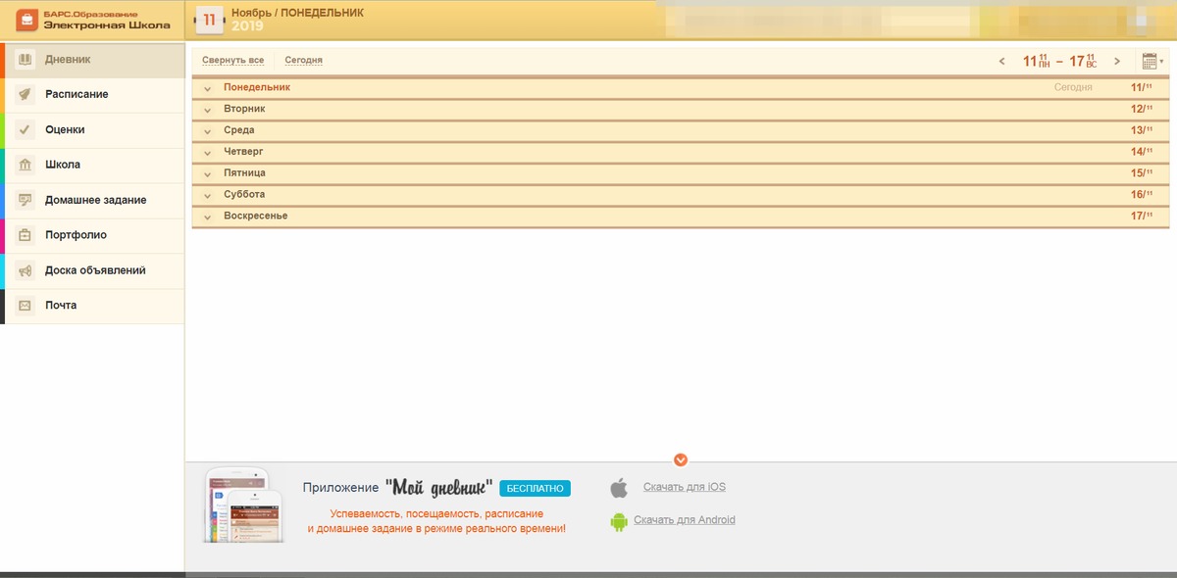Click the Расписание rocket icon
The height and width of the screenshot is (578, 1177).
pyautogui.click(x=26, y=94)
